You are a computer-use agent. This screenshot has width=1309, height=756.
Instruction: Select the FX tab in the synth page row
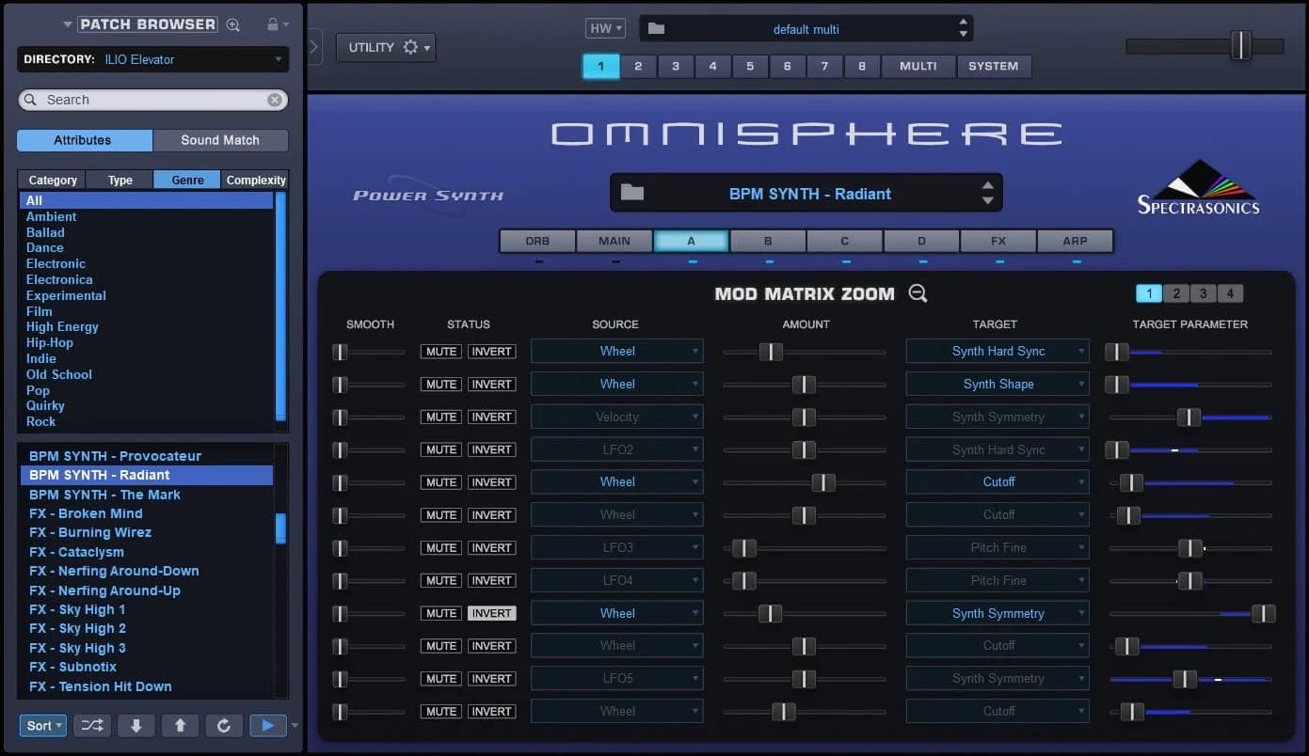998,241
